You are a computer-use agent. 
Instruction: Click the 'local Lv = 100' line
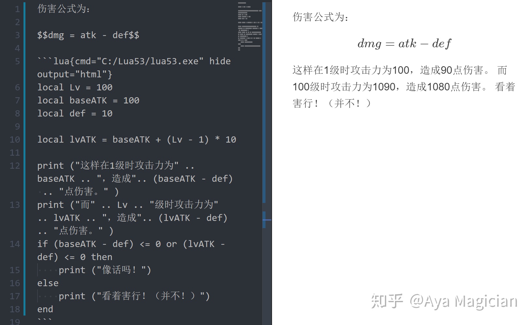point(75,87)
